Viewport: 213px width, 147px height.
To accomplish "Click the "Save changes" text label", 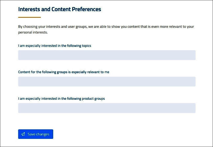I will coord(38,134).
